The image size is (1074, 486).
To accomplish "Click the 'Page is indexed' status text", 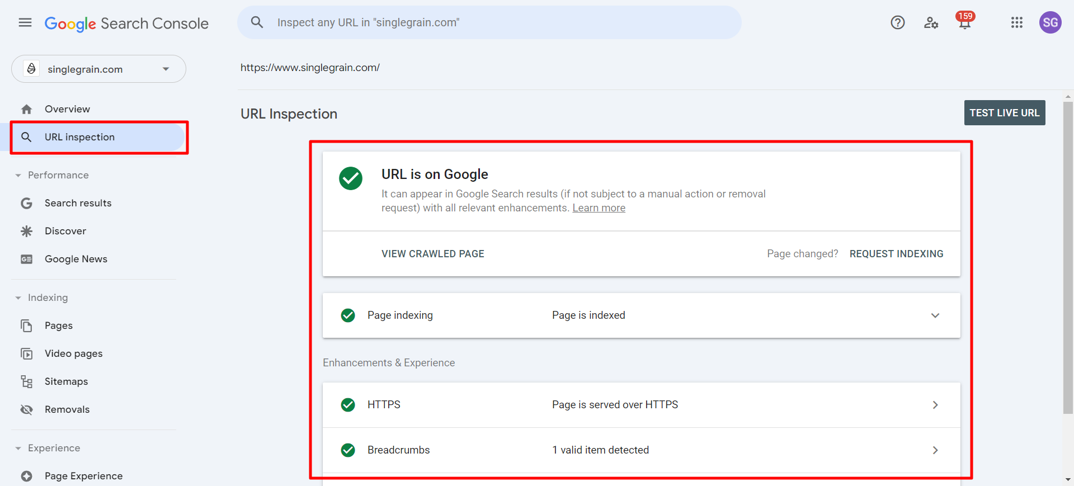I will pos(588,315).
